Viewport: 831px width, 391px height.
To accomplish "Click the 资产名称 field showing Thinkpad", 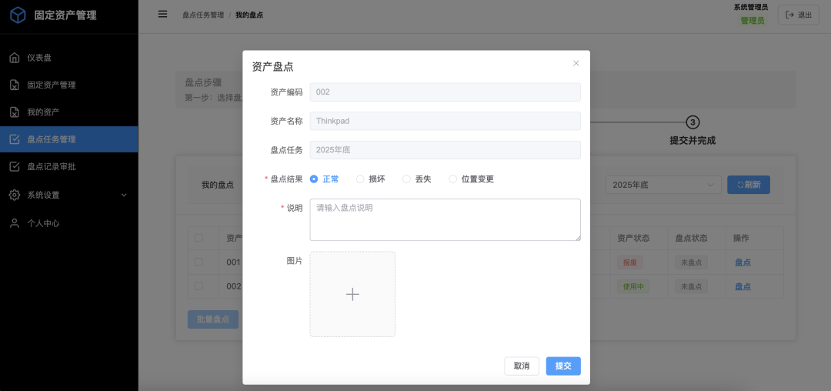I will click(x=446, y=121).
